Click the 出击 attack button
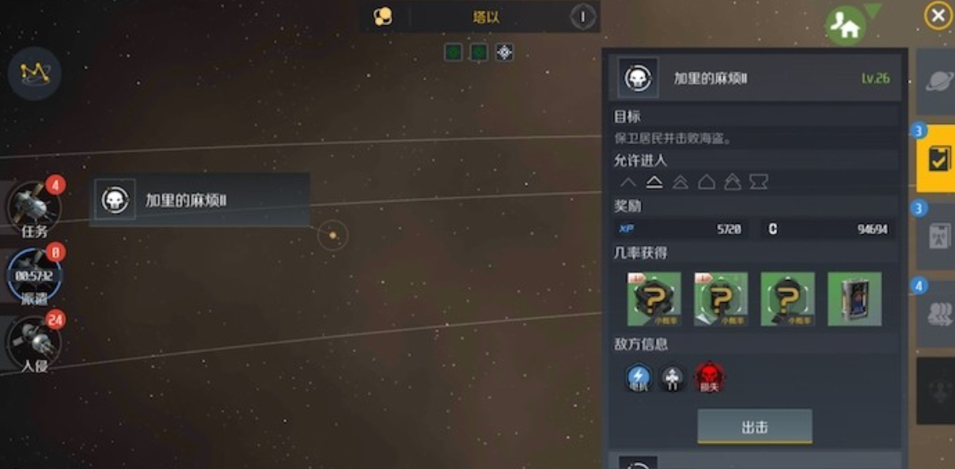 tap(755, 427)
